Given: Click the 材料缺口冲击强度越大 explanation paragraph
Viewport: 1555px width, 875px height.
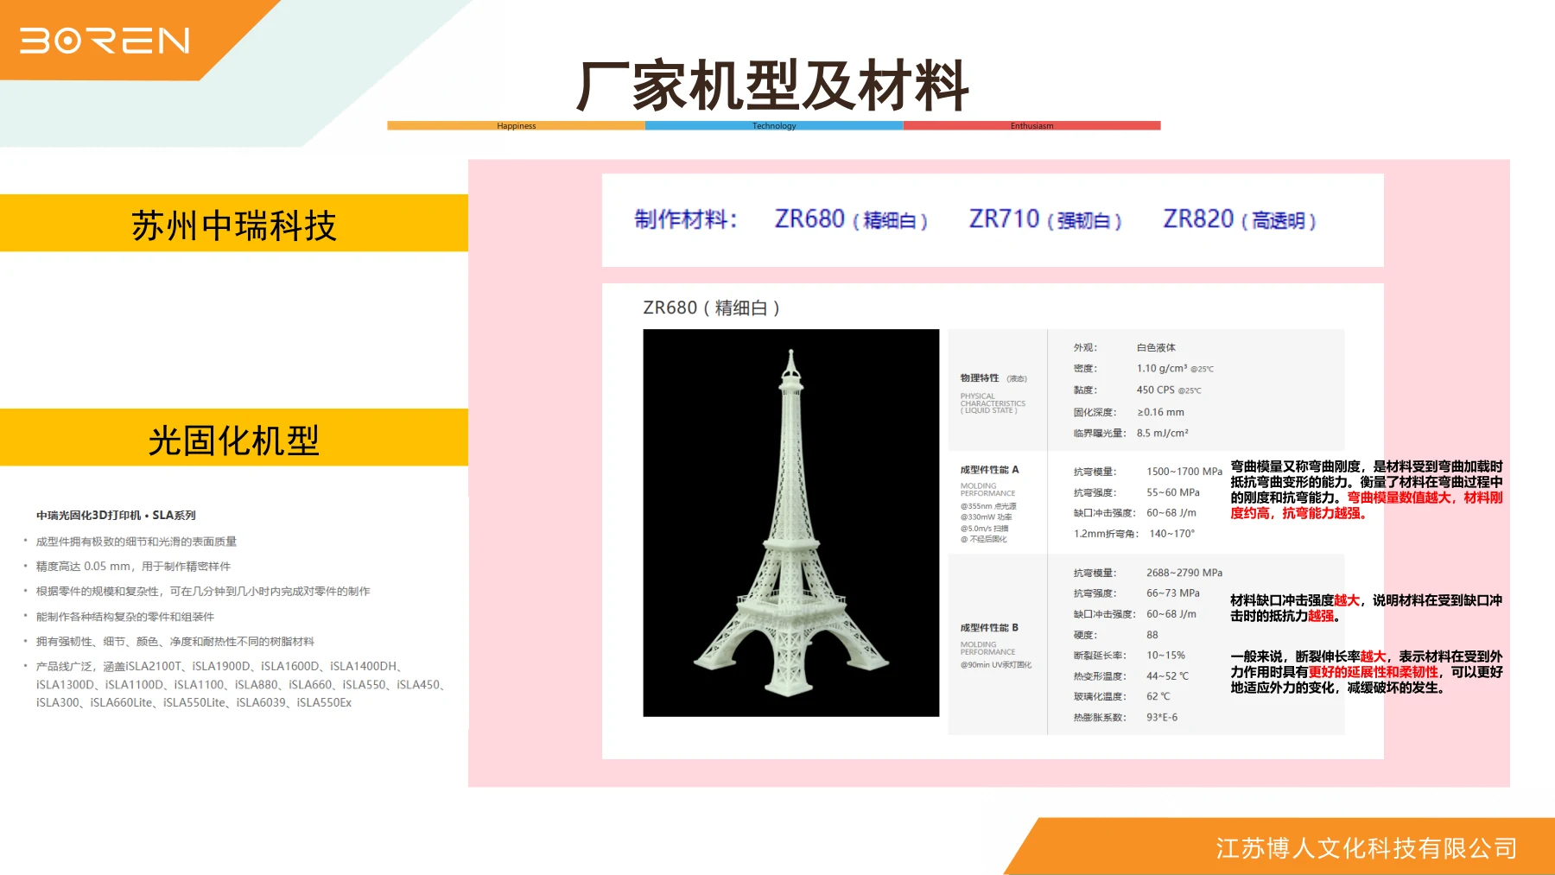Looking at the screenshot, I should [x=1367, y=608].
